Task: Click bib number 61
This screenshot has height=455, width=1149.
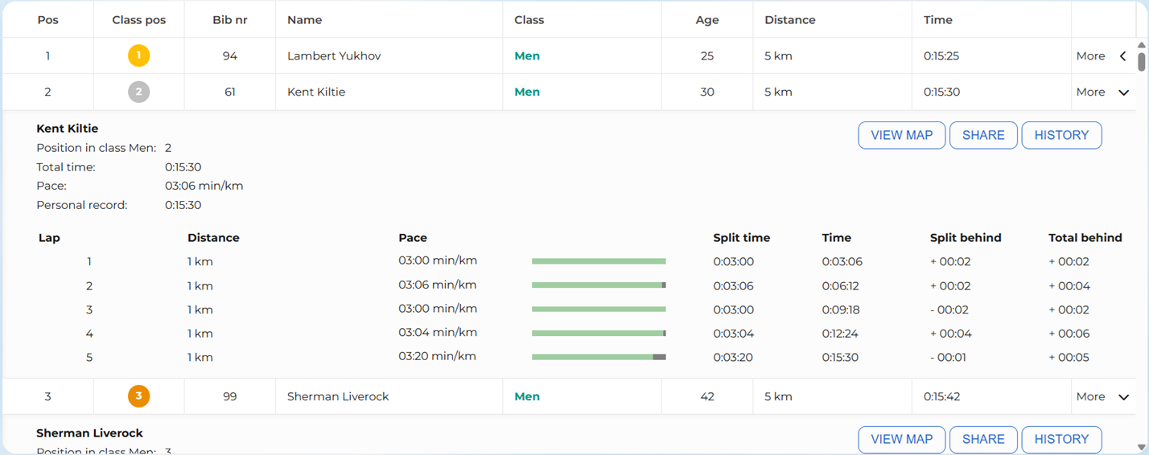Action: (229, 92)
